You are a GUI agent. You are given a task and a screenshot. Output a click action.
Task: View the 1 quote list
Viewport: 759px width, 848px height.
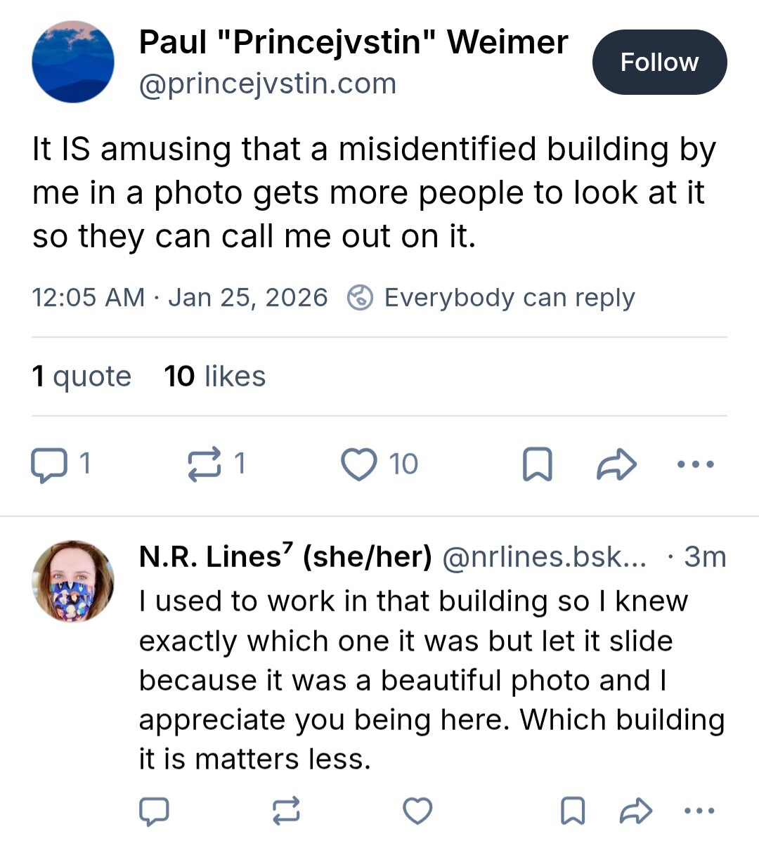click(82, 377)
